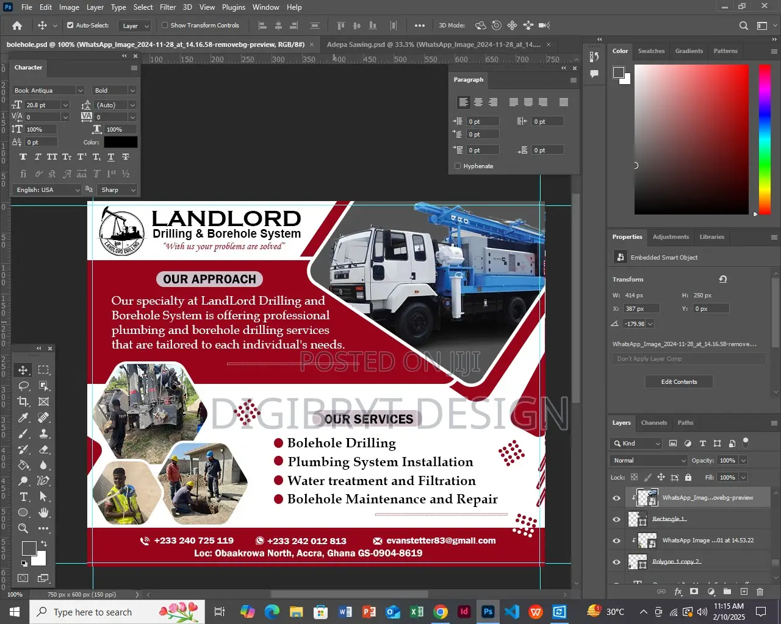This screenshot has width=781, height=624.
Task: Open Character text color swatch
Action: pyautogui.click(x=120, y=142)
